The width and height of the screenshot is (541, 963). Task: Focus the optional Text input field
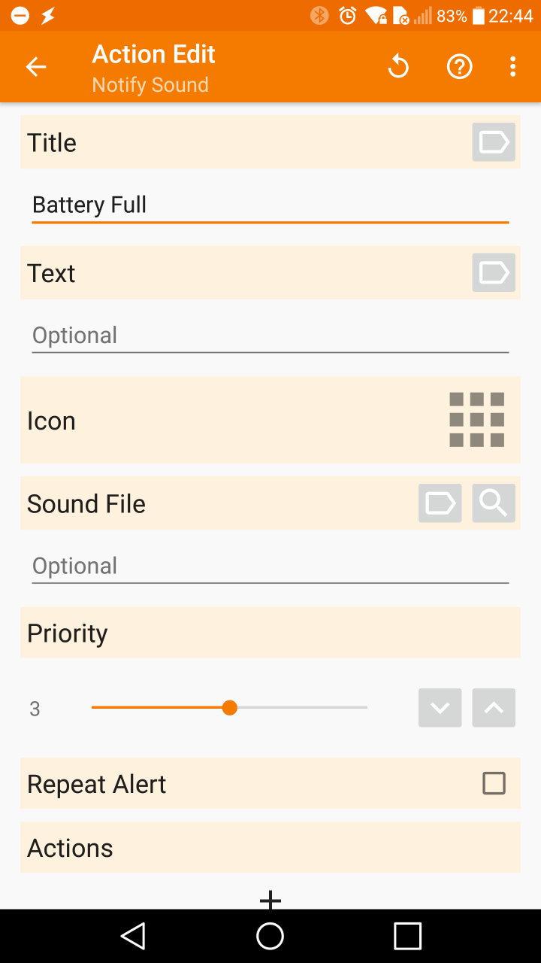[x=270, y=335]
